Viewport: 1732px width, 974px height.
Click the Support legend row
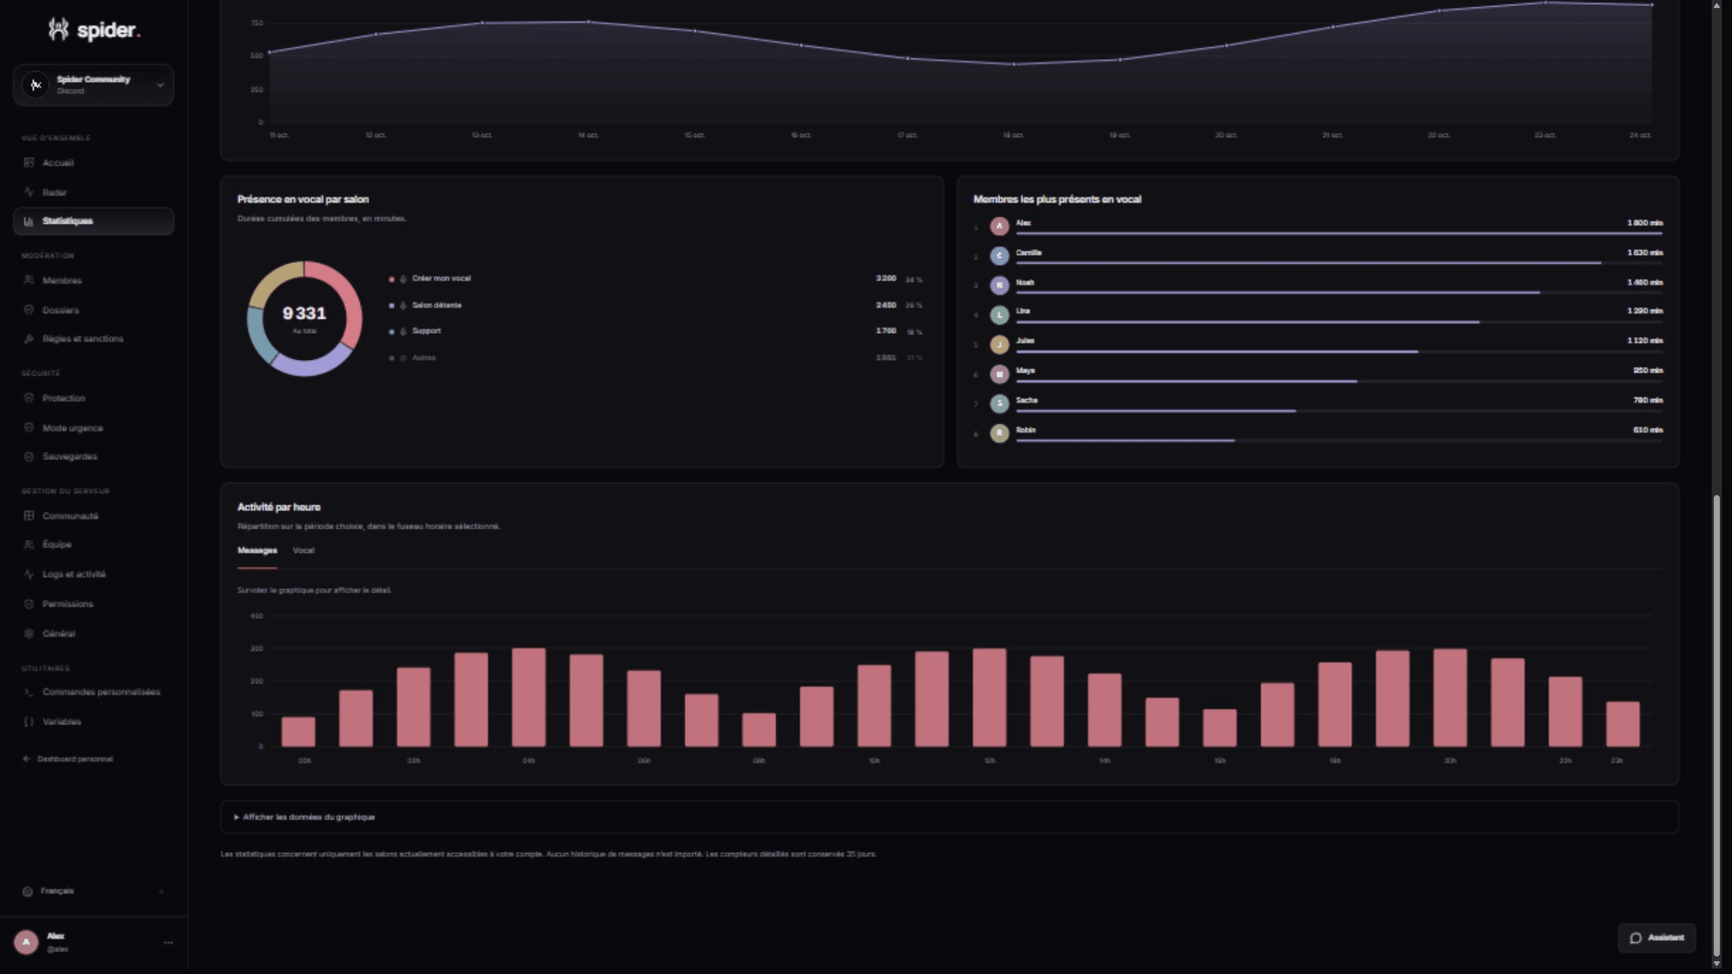point(655,331)
